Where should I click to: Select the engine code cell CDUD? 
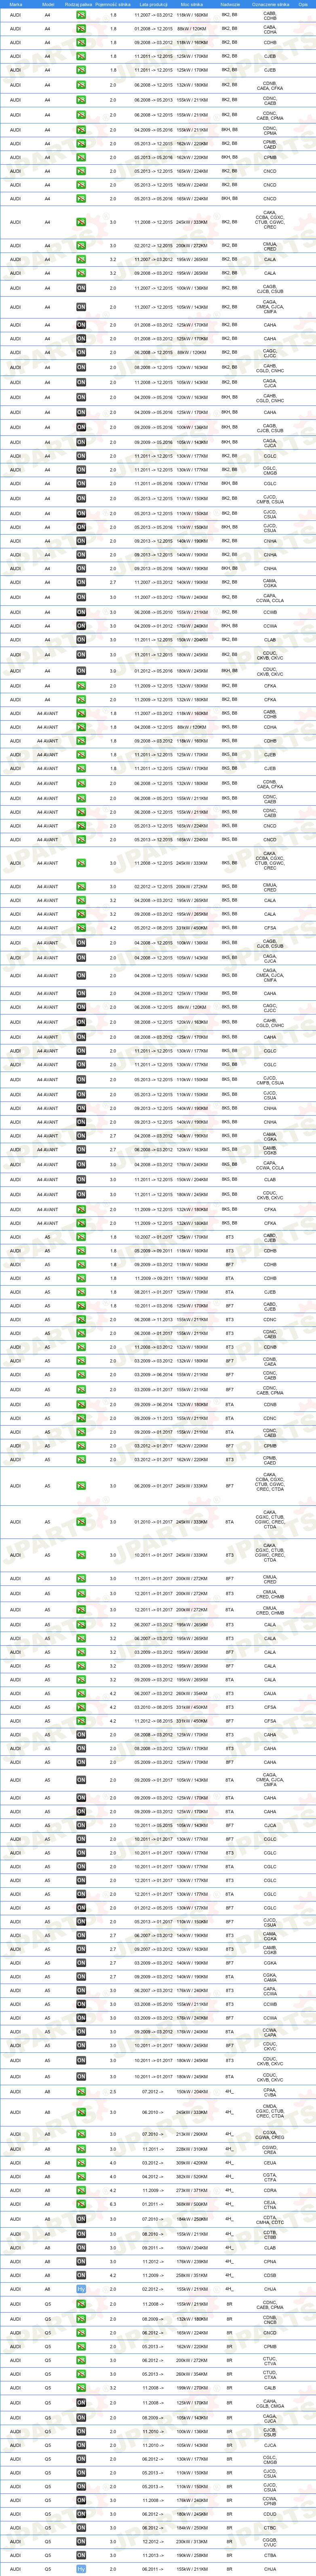click(x=270, y=2515)
